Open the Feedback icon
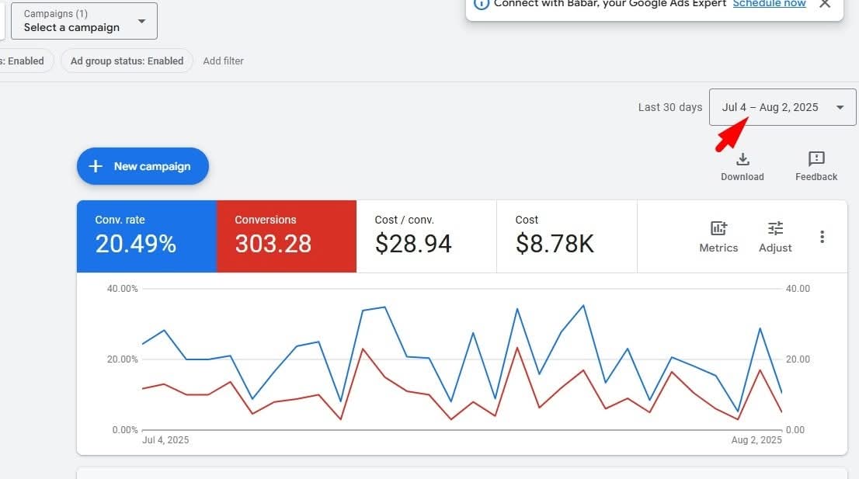 (816, 160)
